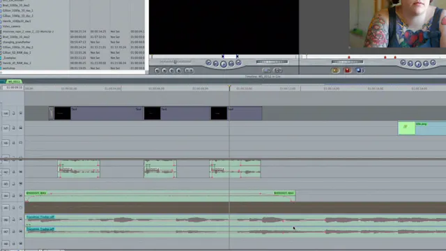Click the In point marker in Viewer scrubber

point(223,56)
